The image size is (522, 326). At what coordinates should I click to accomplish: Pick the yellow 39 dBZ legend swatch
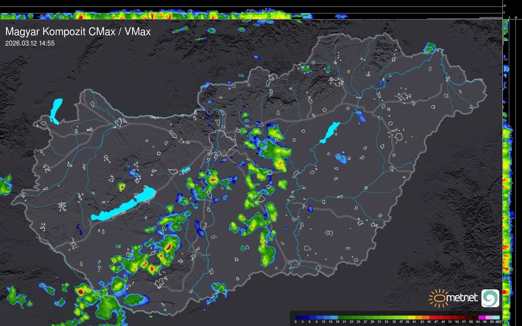(412, 317)
